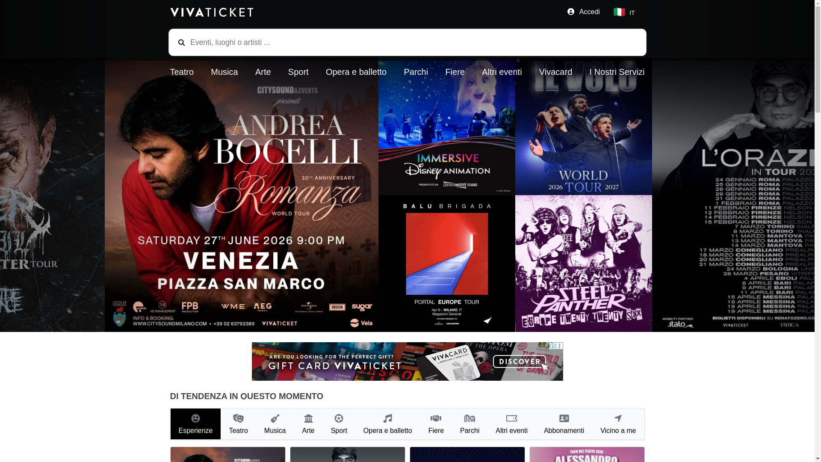The height and width of the screenshot is (462, 821).
Task: Open the Teatro top menu
Action: pos(182,72)
